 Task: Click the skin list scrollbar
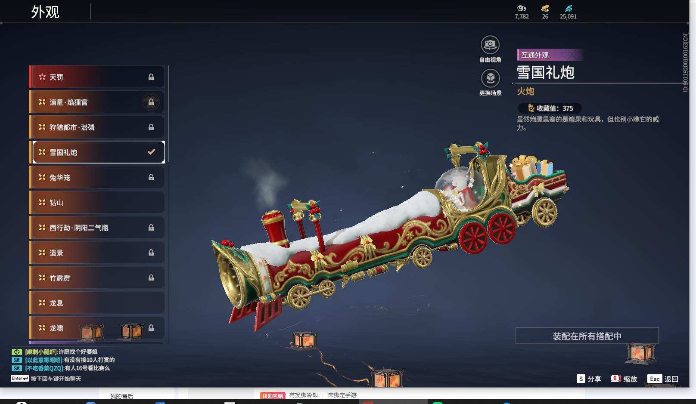(168, 114)
